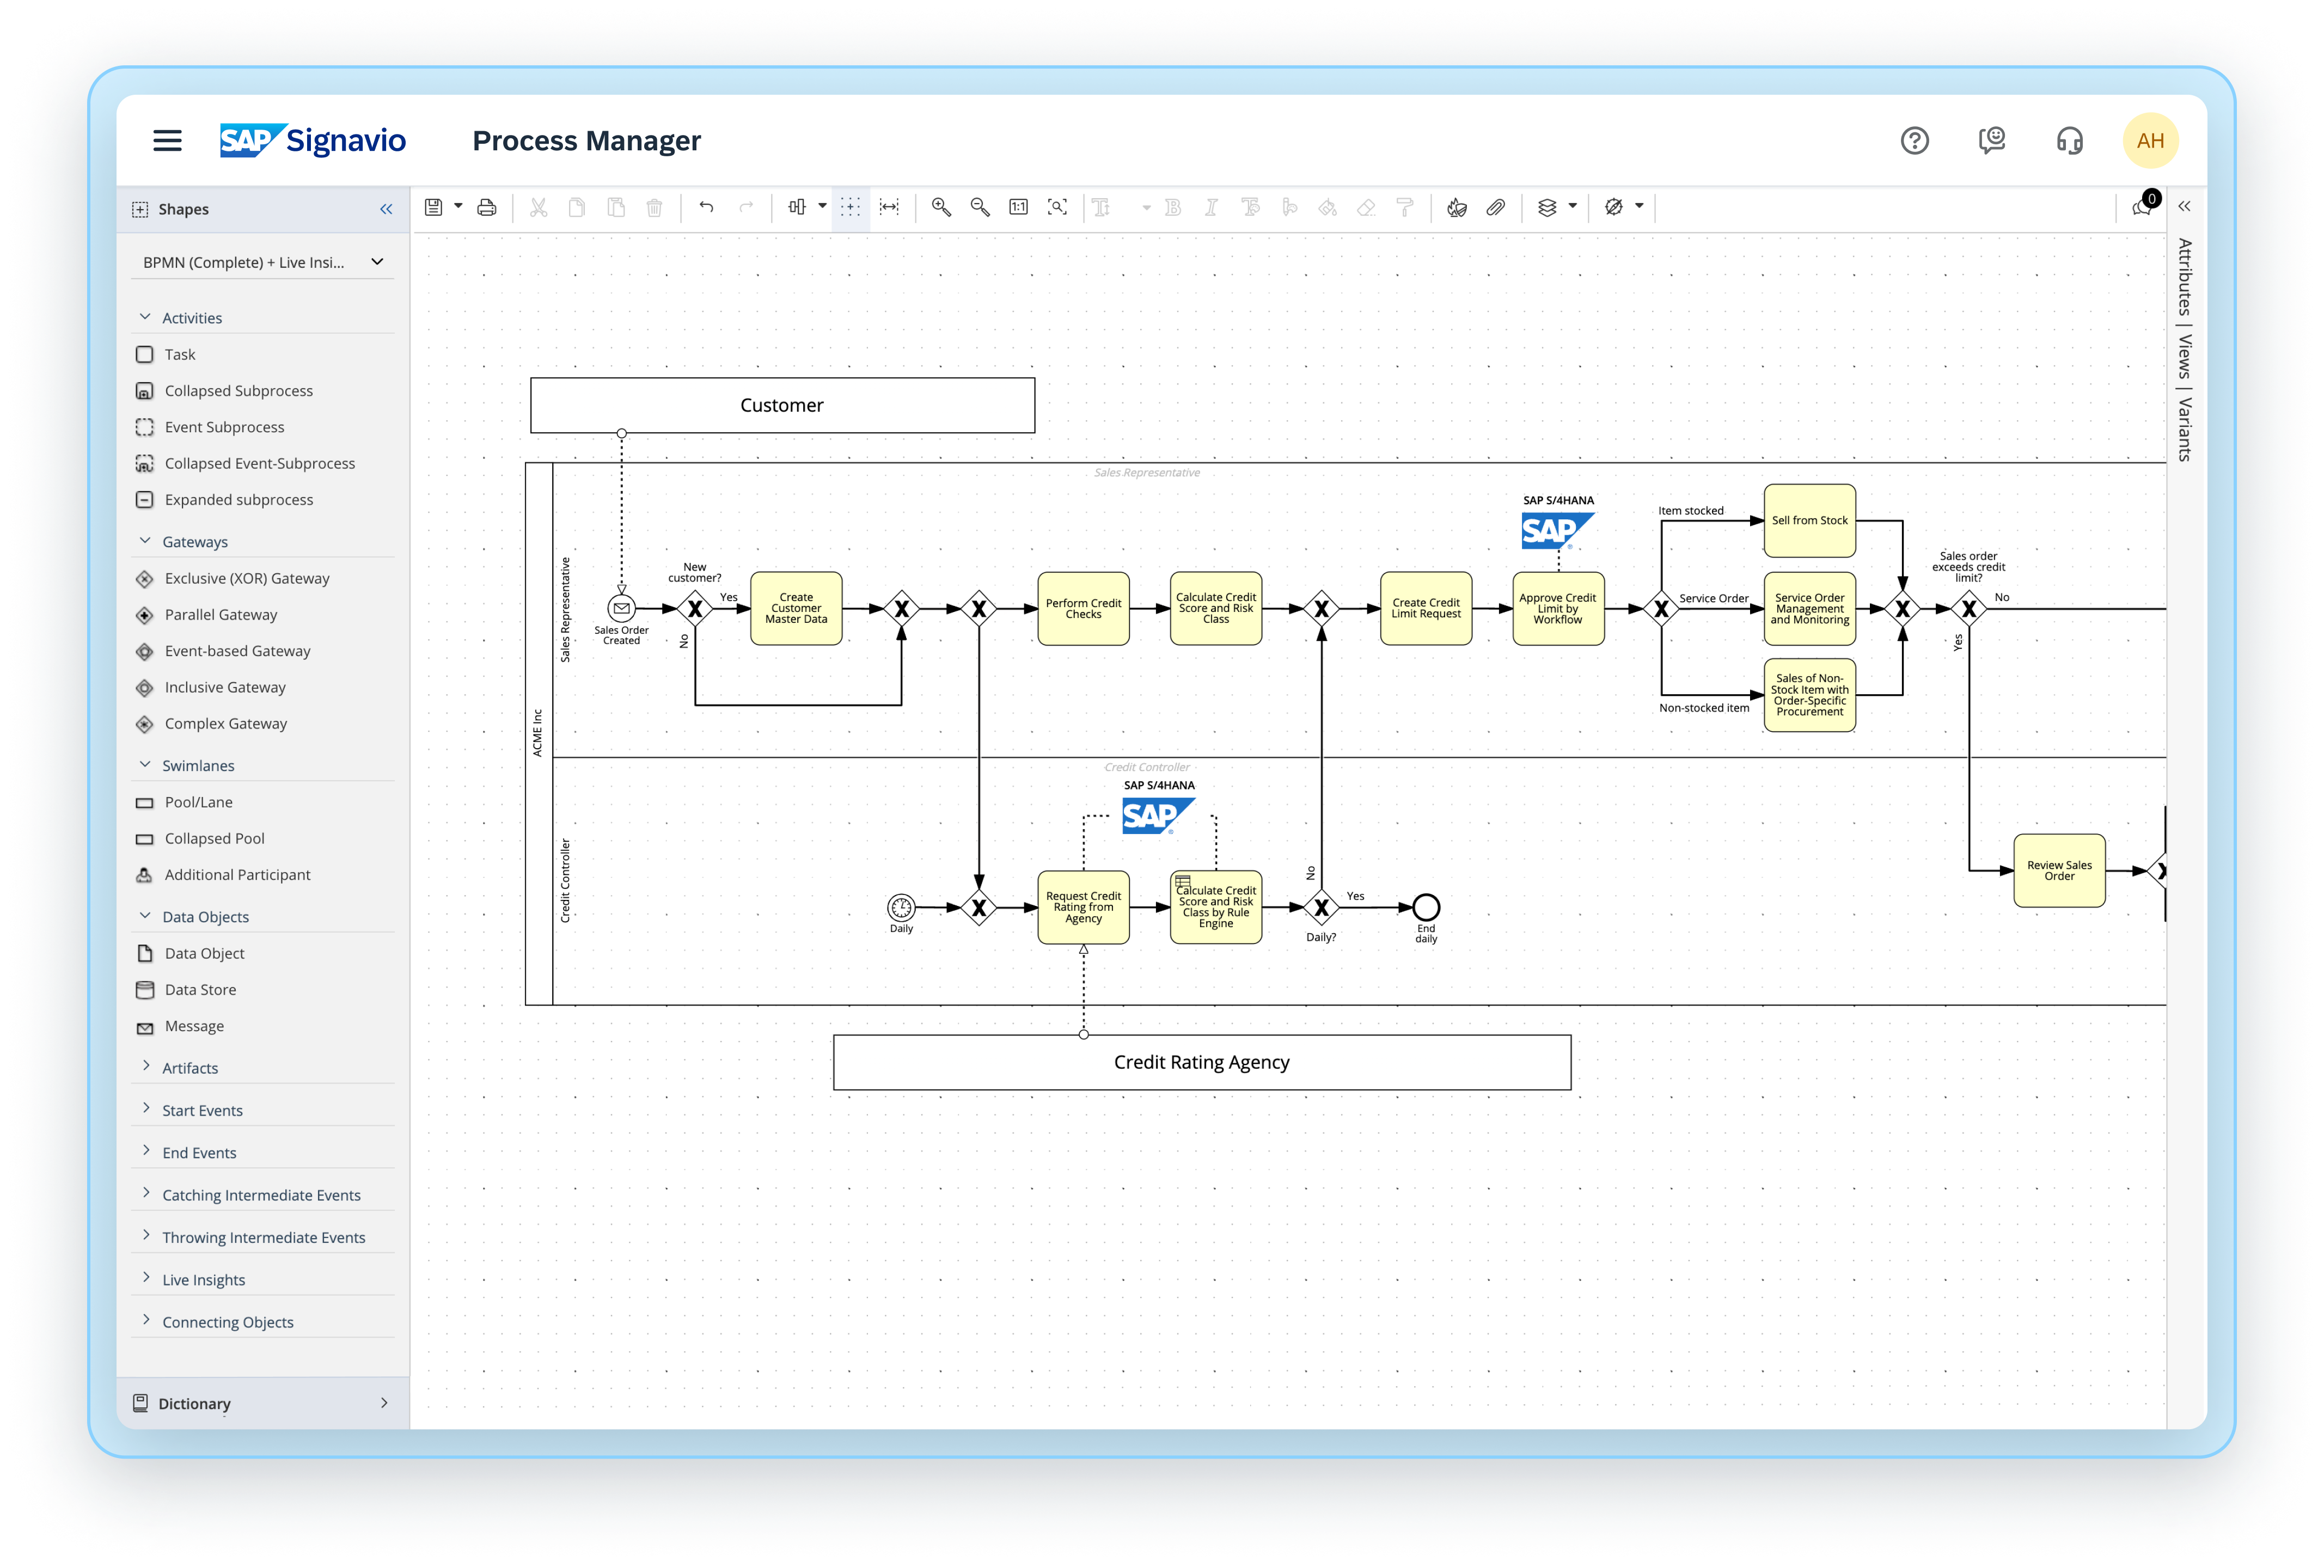Open the hamburger menu
2324x1568 pixels.
pos(167,140)
